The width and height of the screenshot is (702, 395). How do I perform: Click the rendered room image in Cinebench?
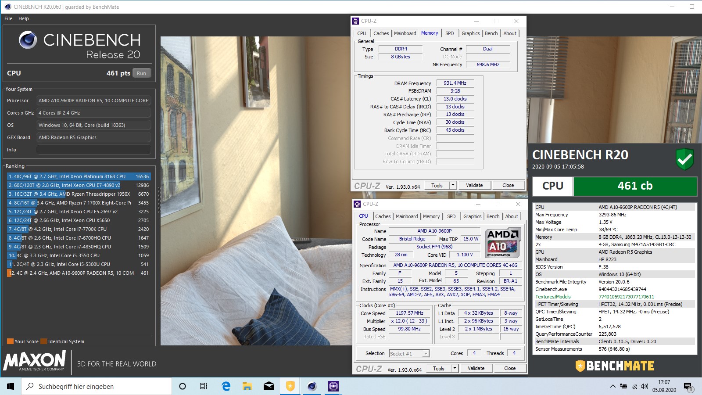[x=256, y=191]
